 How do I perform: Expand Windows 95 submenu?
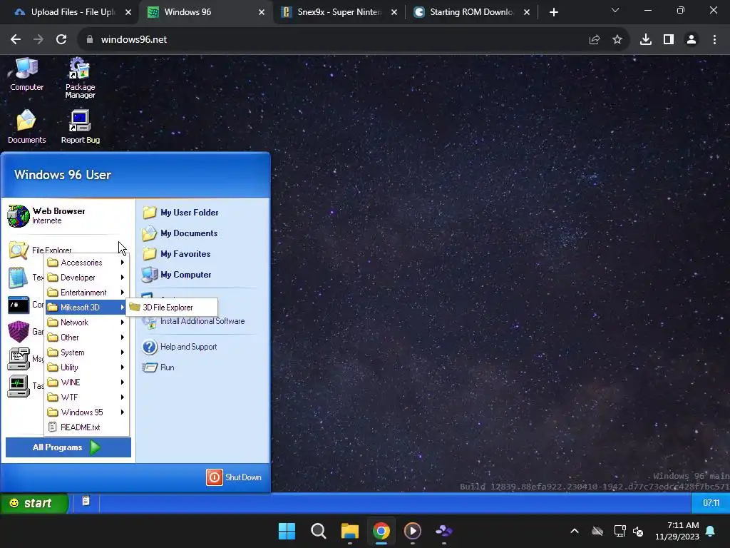[87, 412]
